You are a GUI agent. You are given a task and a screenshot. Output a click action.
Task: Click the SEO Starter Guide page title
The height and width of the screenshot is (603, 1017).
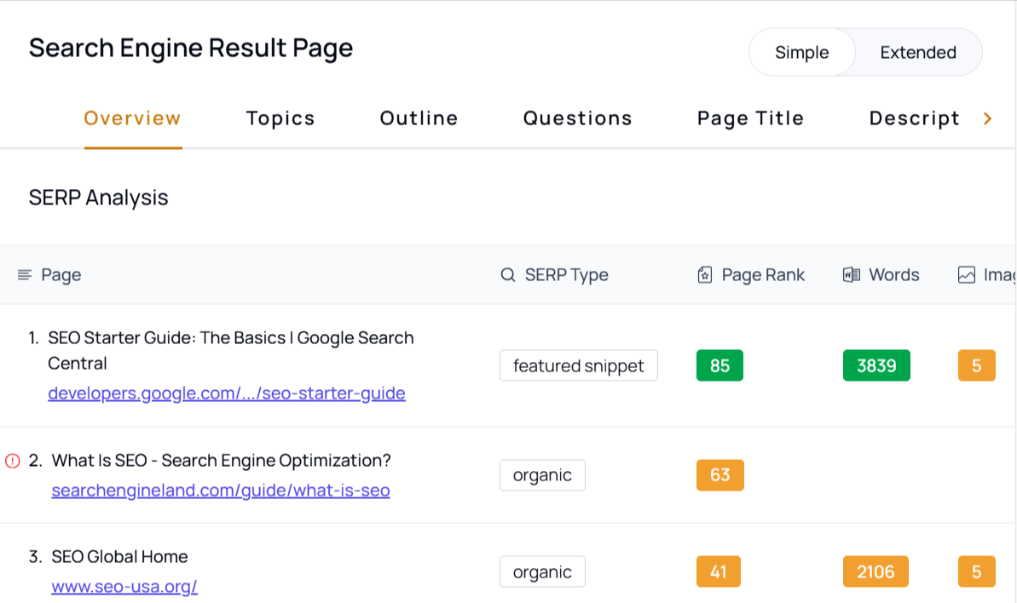click(231, 350)
